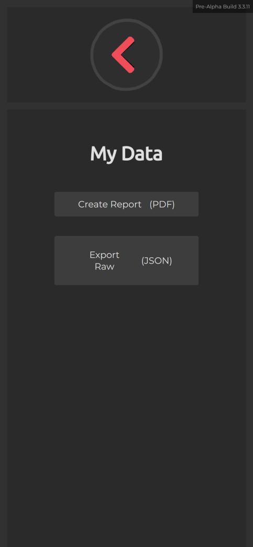Click the Export Raw (JSON) button
This screenshot has width=253, height=547.
pos(126,260)
